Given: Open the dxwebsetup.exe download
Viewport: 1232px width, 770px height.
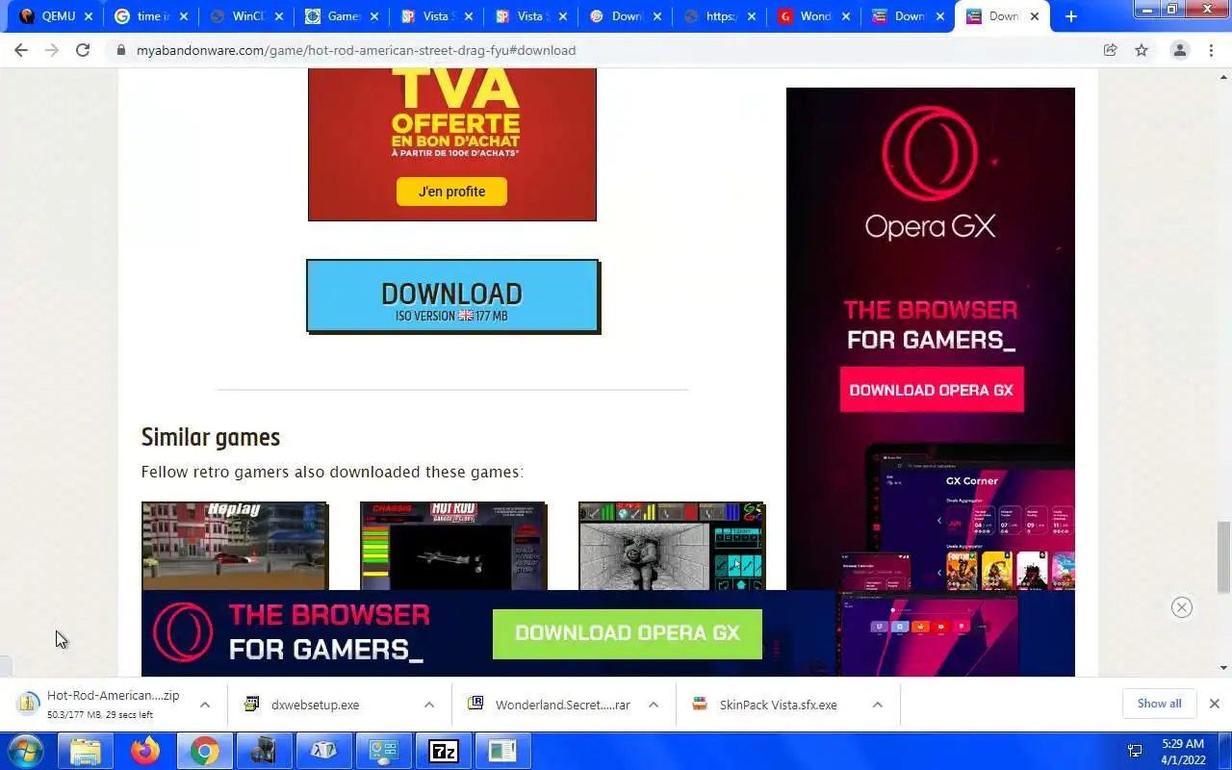Looking at the screenshot, I should point(315,705).
